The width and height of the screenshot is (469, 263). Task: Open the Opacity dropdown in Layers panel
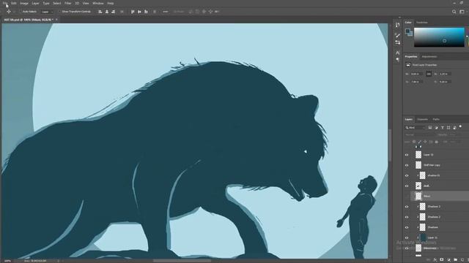tap(453, 134)
